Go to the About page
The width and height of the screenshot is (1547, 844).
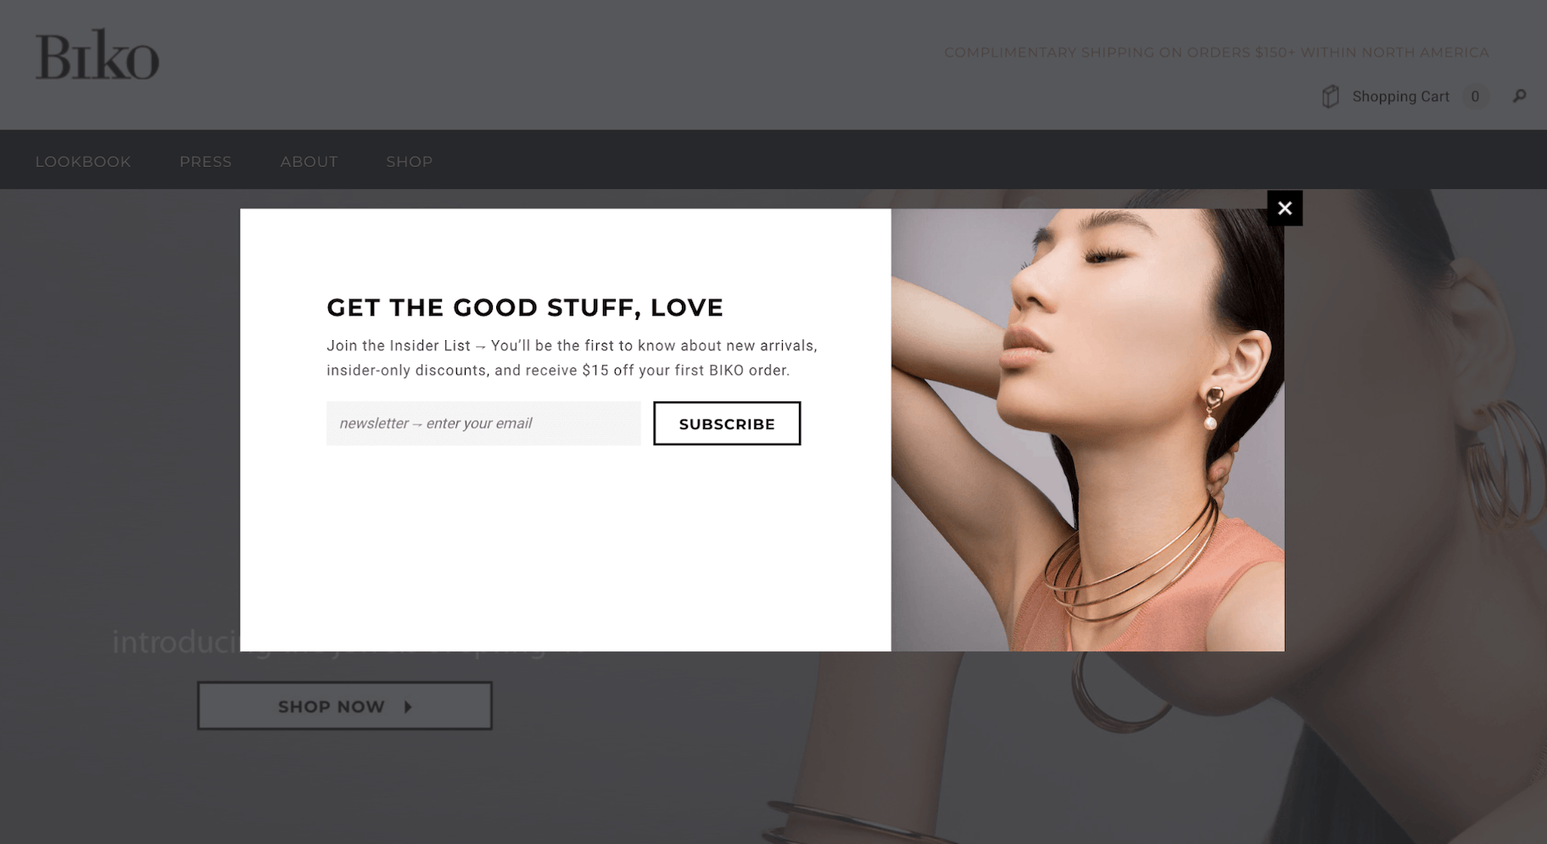pos(309,161)
